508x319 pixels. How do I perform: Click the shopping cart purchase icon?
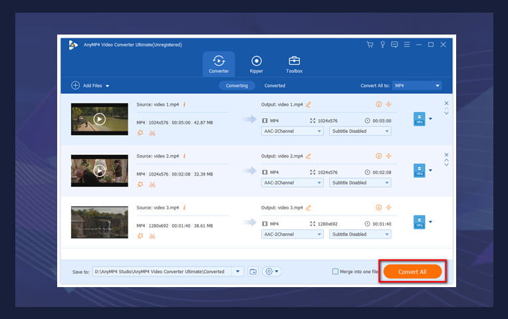370,45
